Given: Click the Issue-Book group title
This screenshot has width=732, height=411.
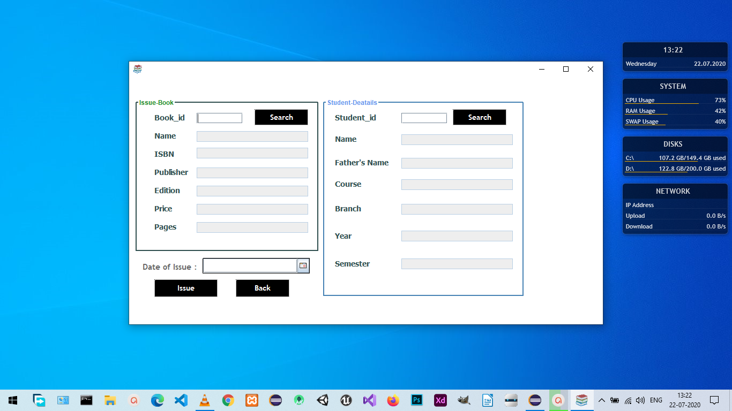Looking at the screenshot, I should pos(156,103).
